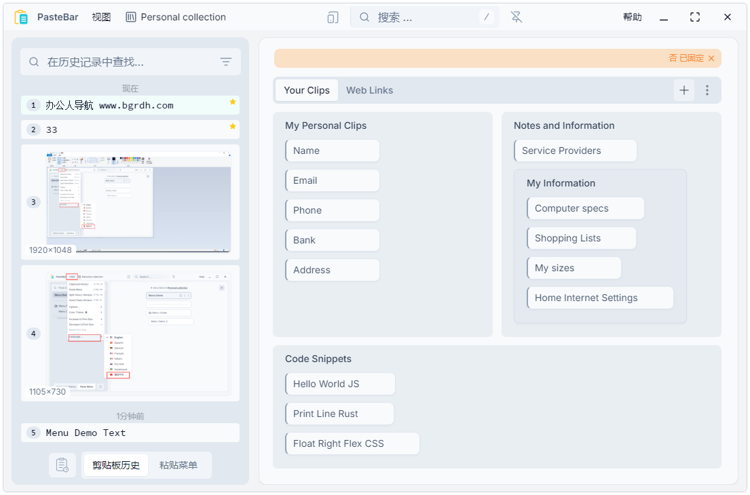Click the pin window icon beside search
Screen dimensions: 750x495
pos(517,17)
